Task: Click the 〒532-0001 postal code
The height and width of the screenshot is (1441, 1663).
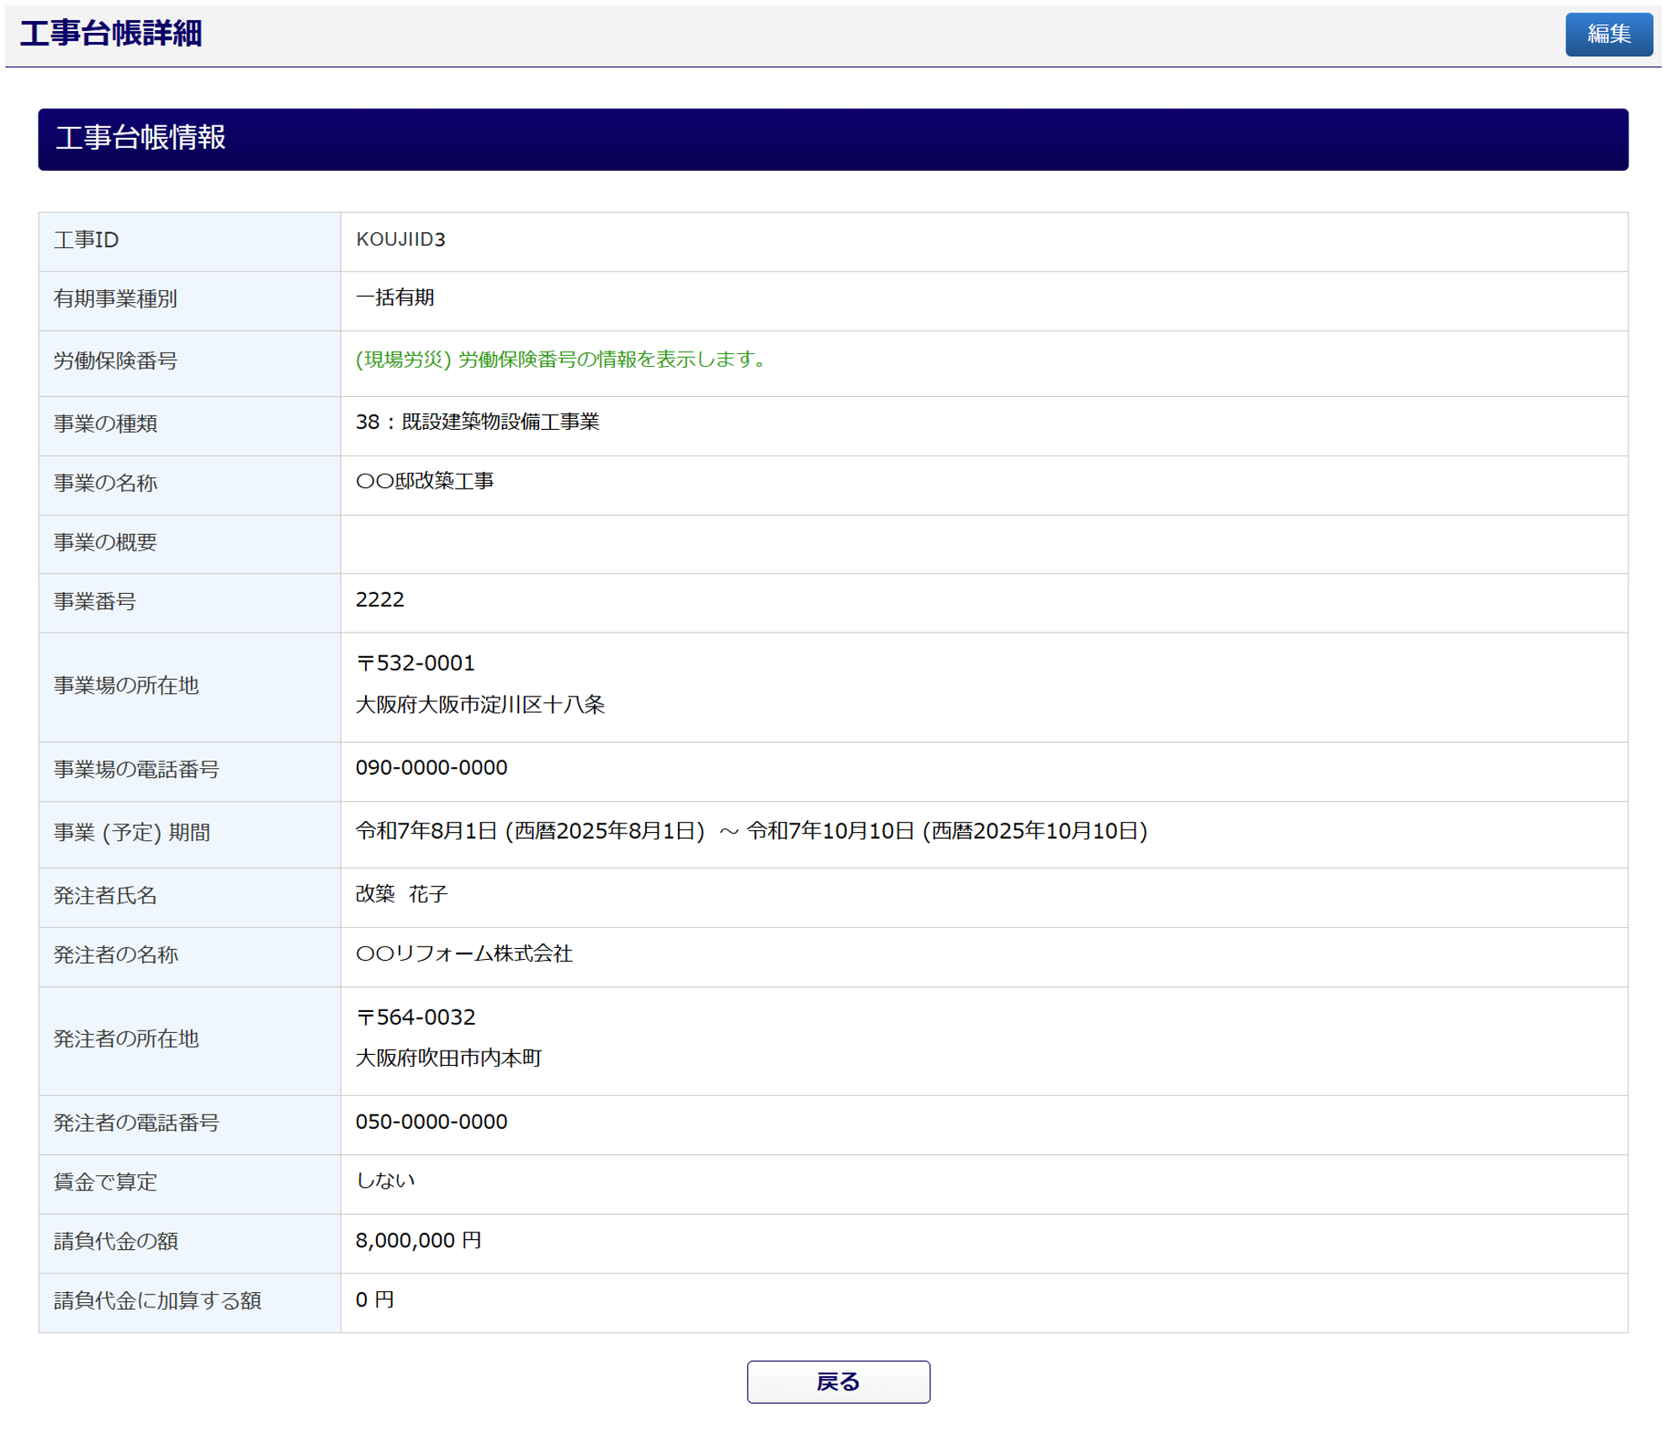Action: 416,664
